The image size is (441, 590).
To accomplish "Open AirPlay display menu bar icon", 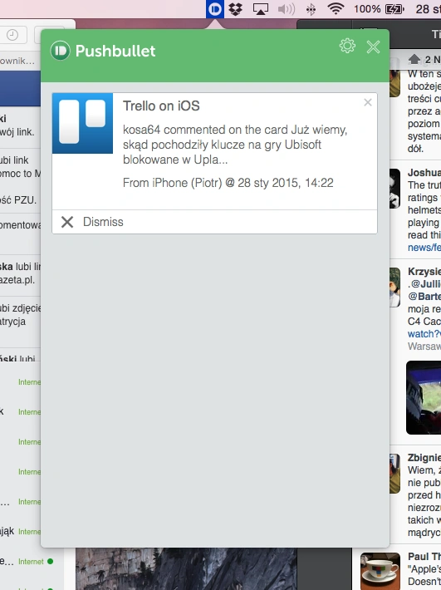I will 261,9.
